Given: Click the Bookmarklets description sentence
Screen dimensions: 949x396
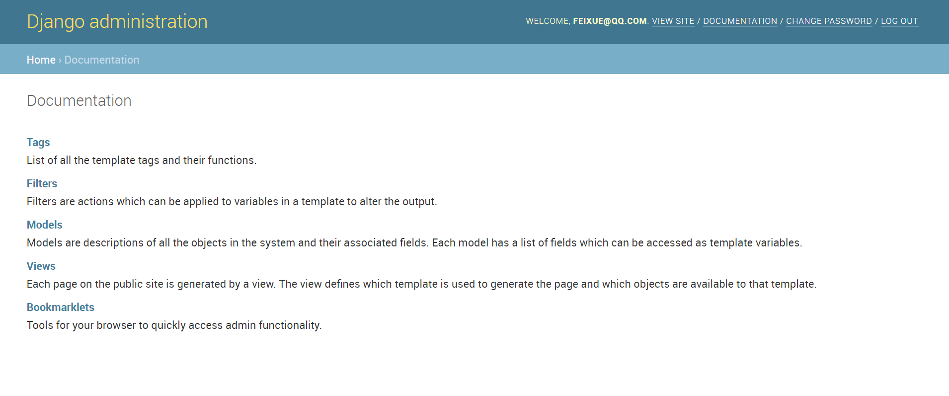Looking at the screenshot, I should click(x=174, y=325).
